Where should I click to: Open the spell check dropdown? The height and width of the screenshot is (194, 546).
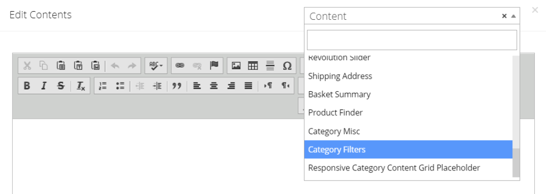156,66
